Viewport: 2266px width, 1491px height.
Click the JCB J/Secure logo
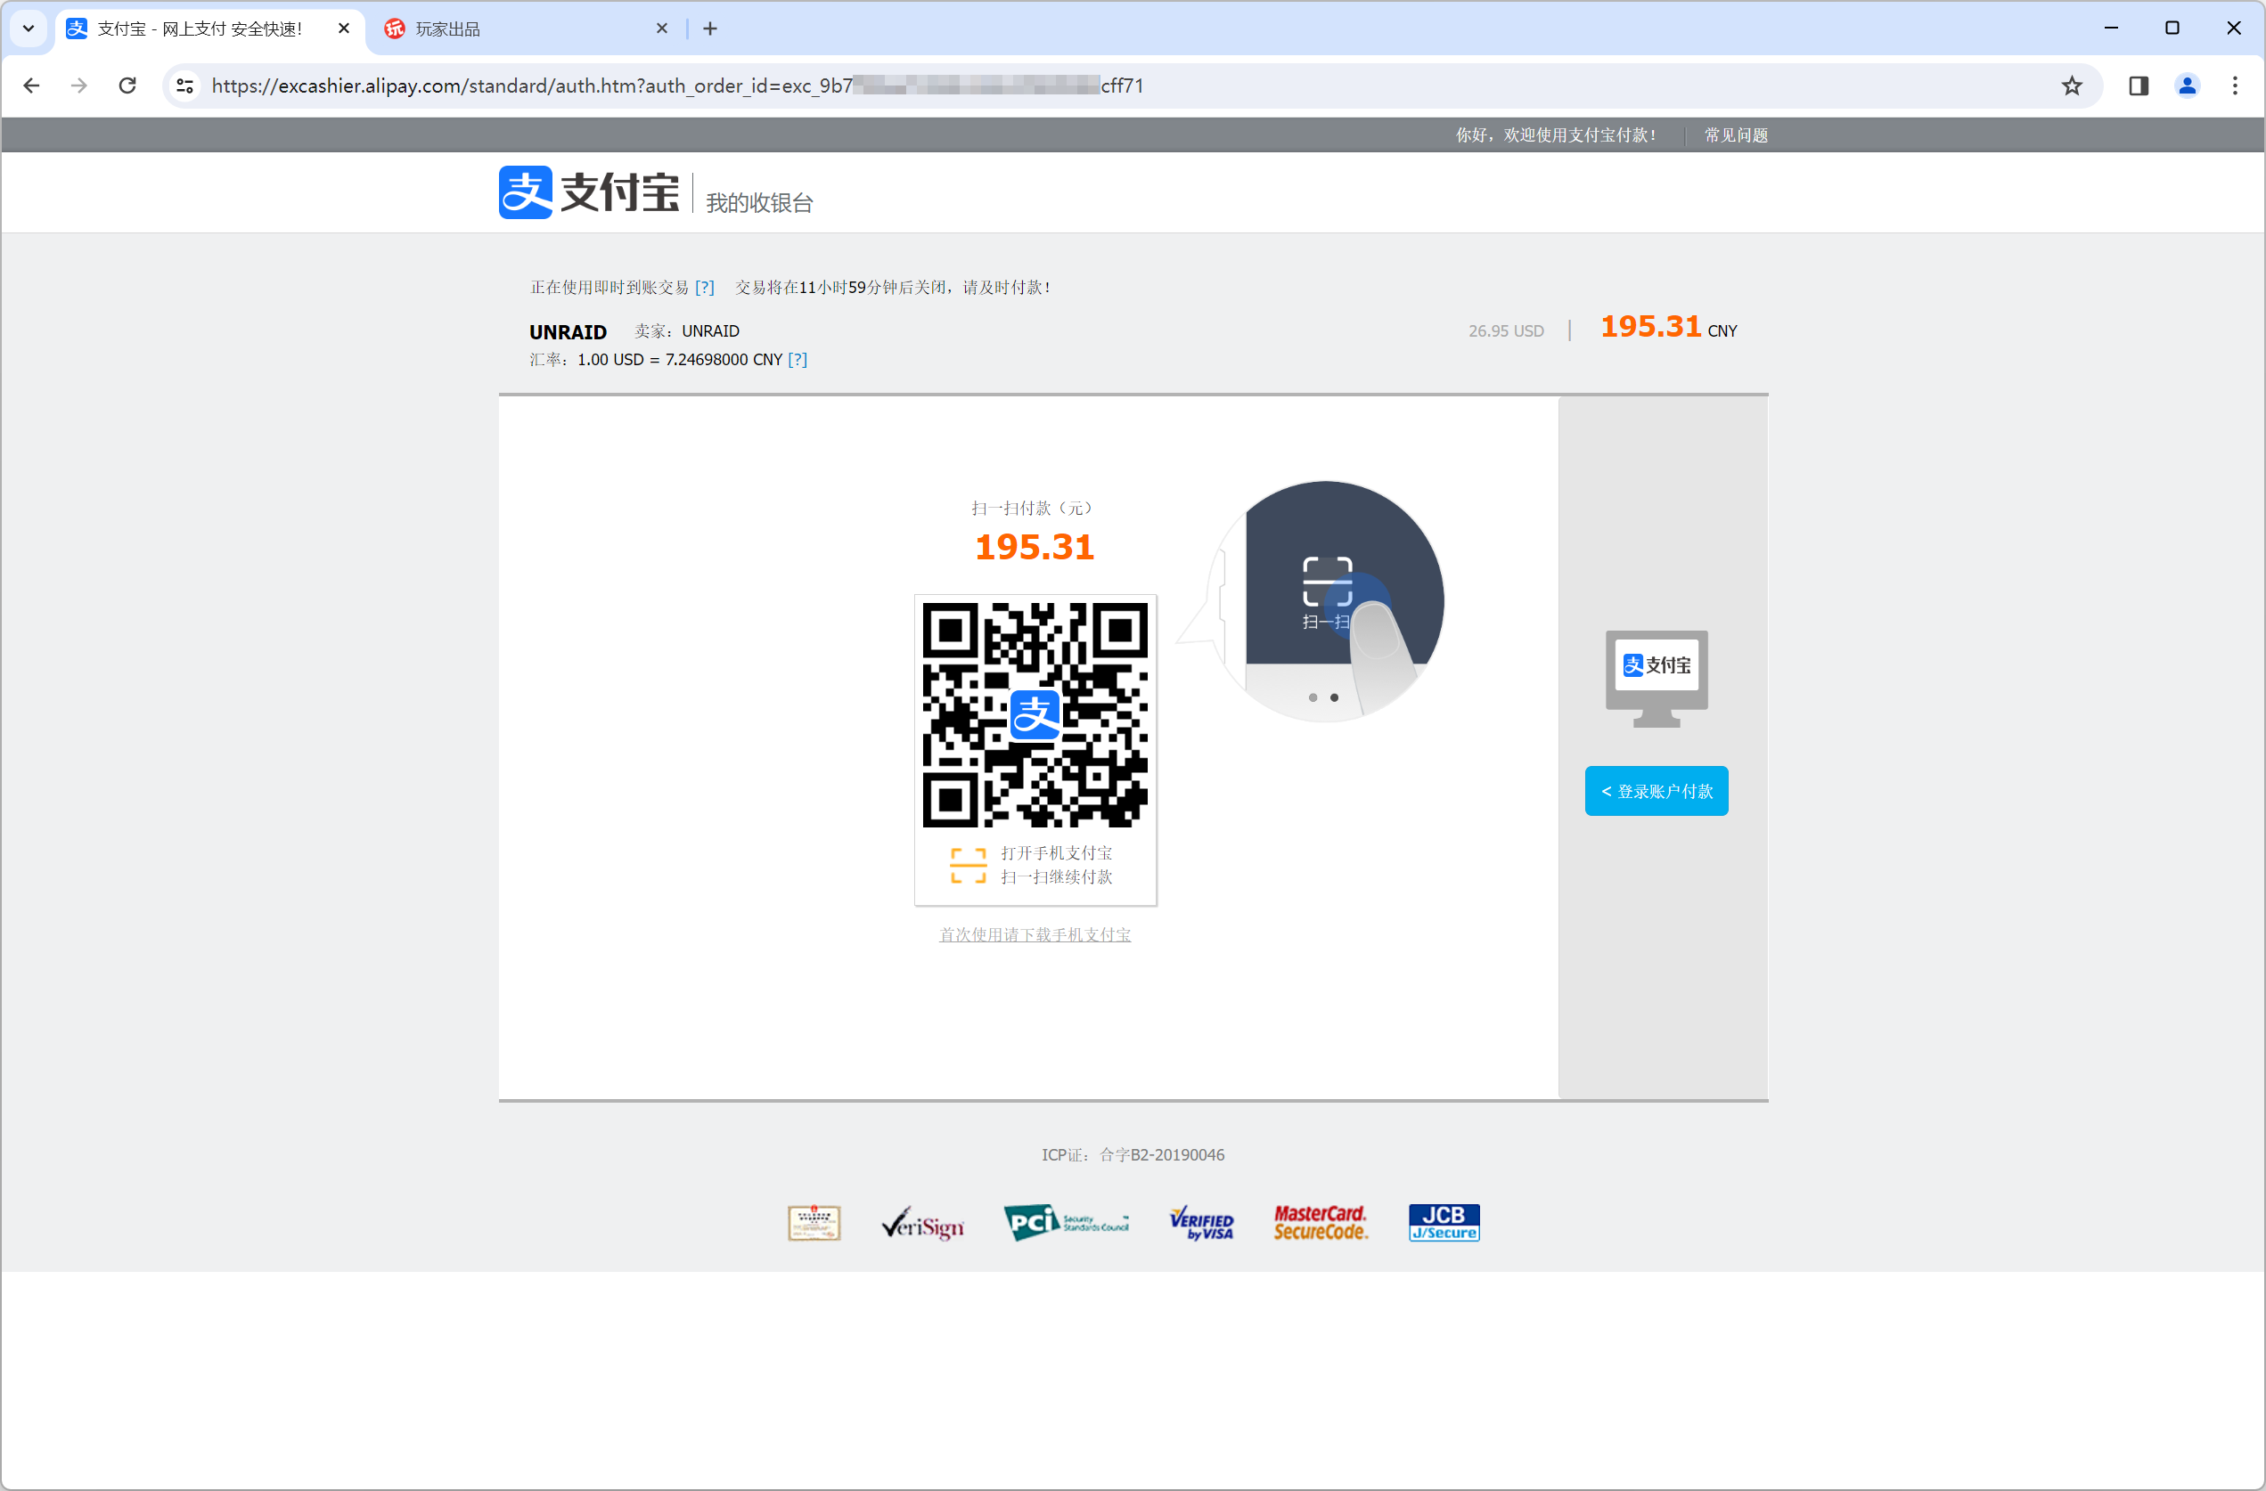1444,1223
